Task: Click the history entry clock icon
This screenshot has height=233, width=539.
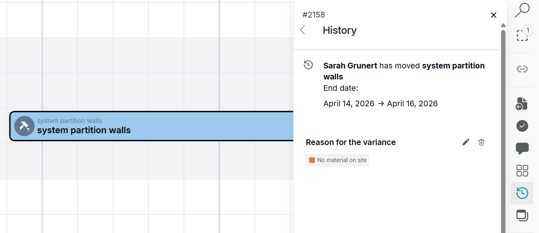Action: 308,65
